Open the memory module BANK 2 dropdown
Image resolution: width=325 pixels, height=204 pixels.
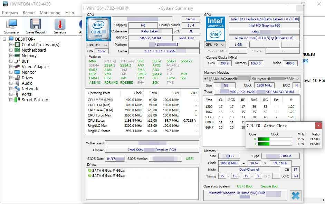(x=252, y=79)
